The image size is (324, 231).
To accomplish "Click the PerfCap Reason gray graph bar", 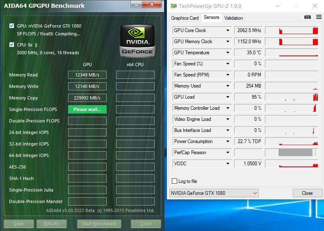I will click(x=295, y=152).
